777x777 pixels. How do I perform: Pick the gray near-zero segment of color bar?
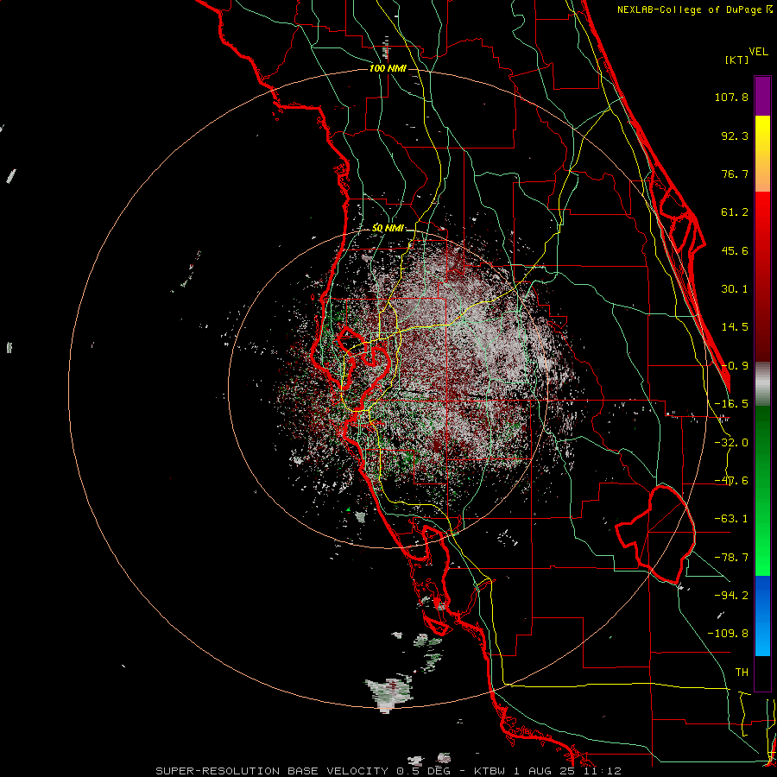pos(762,384)
